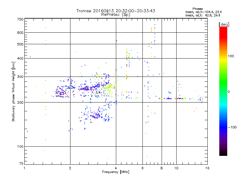The image size is (244, 183).
Task: Click the y-axis tick label '100'
Action: click(x=20, y=147)
